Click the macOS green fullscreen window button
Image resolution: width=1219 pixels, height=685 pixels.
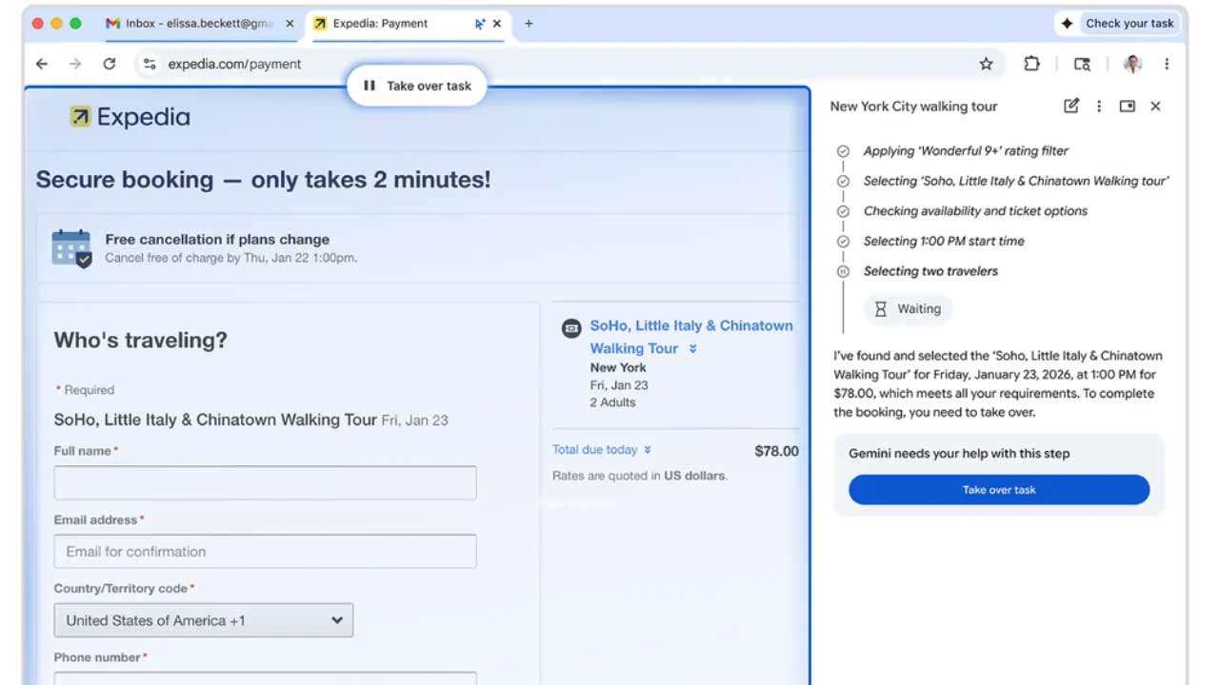75,24
